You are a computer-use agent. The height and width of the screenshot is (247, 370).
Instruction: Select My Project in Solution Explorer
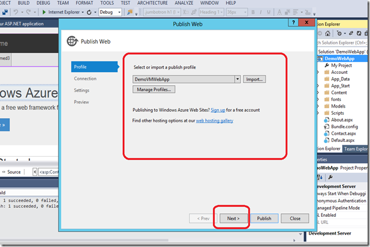coord(341,66)
